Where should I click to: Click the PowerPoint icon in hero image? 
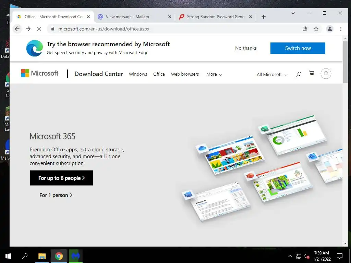[x=250, y=176]
